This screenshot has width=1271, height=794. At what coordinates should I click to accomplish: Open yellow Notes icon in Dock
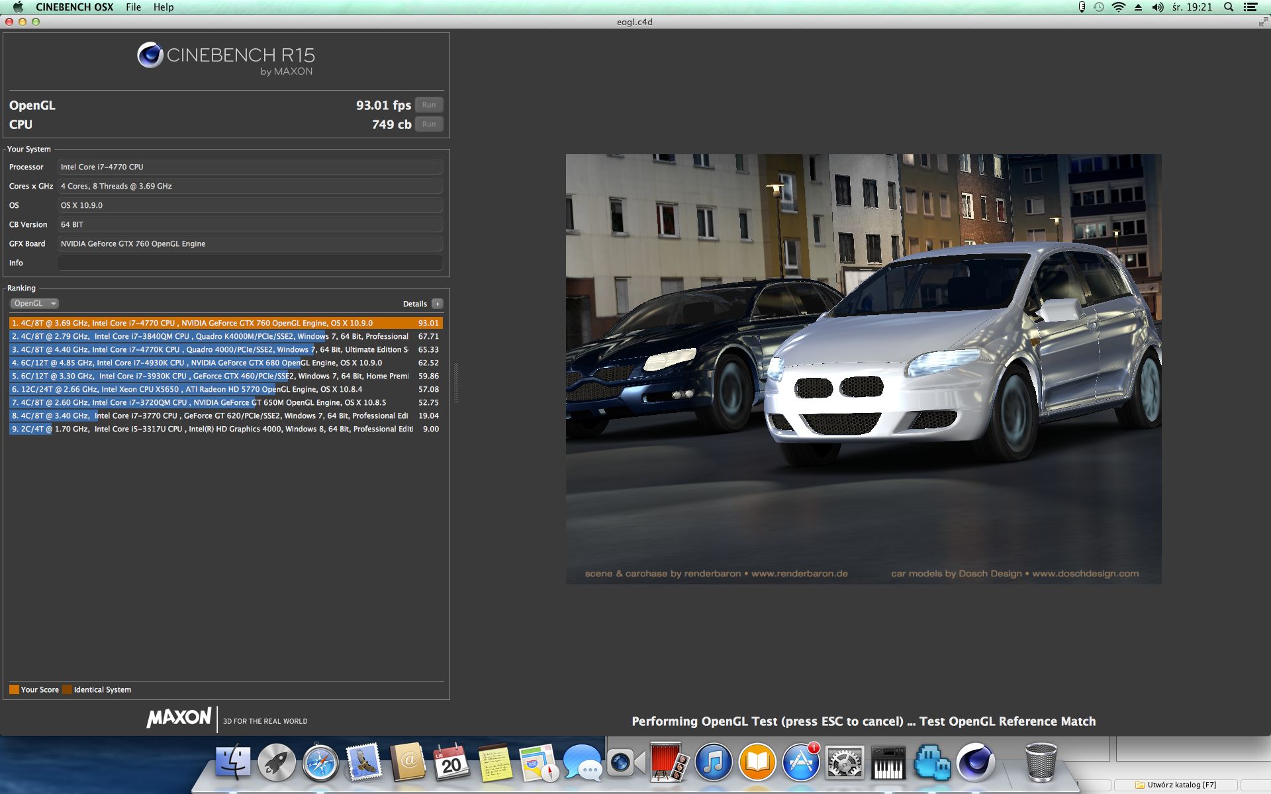[494, 762]
